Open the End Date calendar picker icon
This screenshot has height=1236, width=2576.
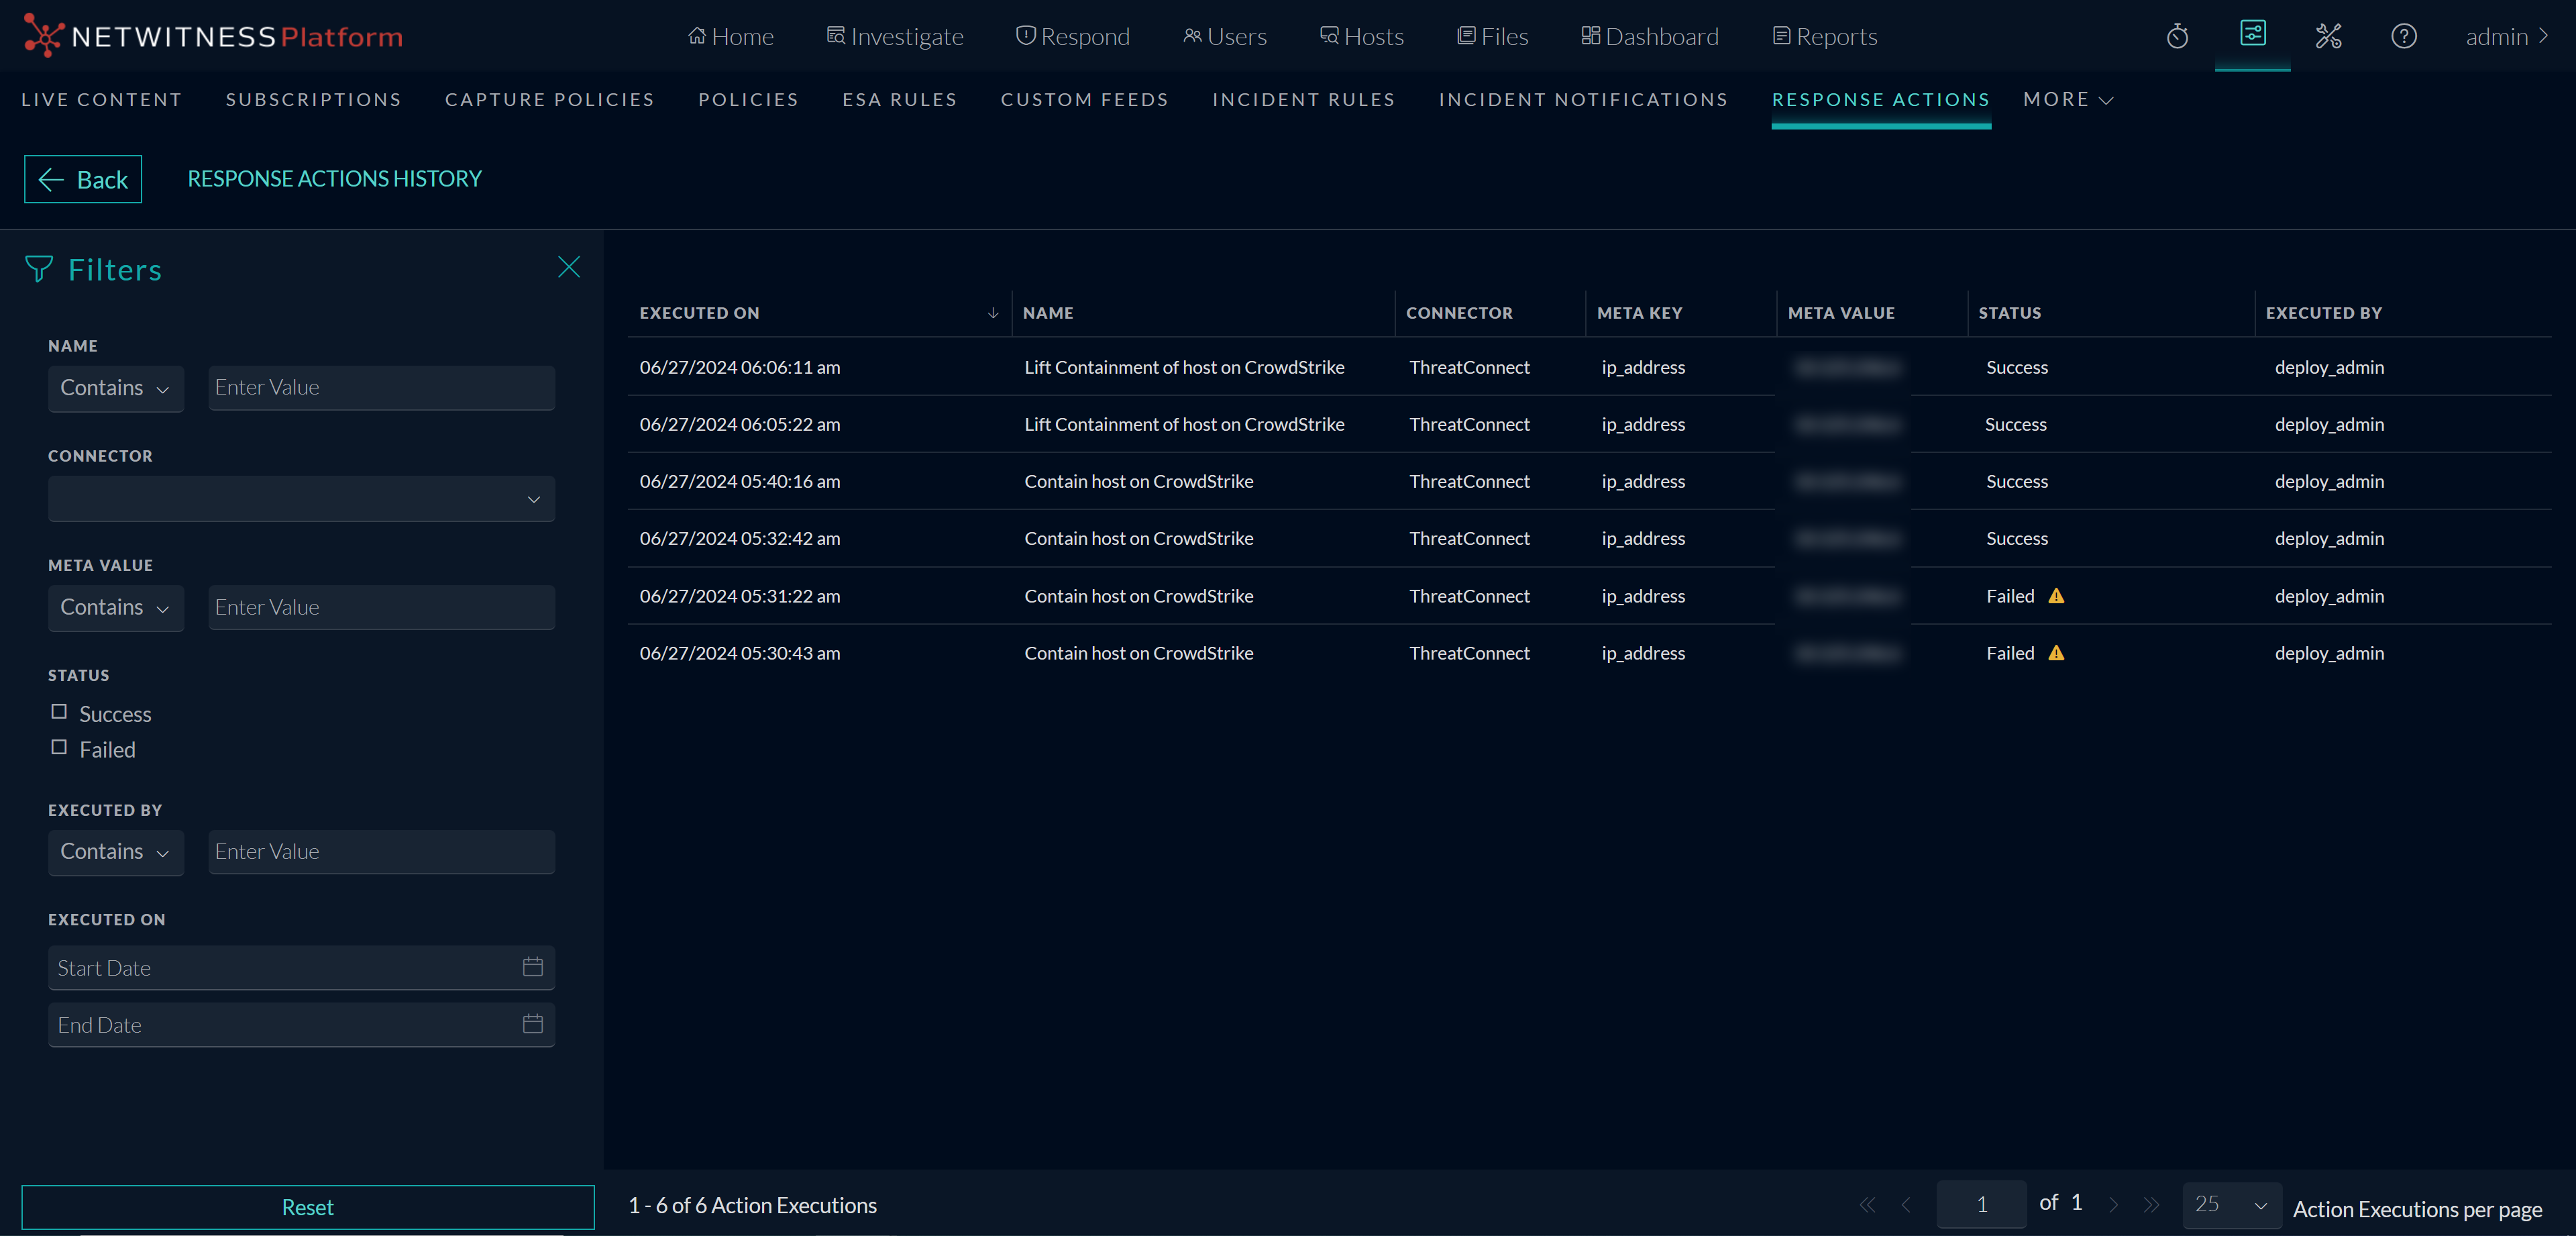532,1024
